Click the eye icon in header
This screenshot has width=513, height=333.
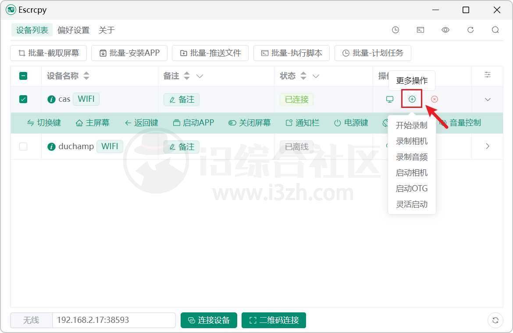(x=445, y=30)
